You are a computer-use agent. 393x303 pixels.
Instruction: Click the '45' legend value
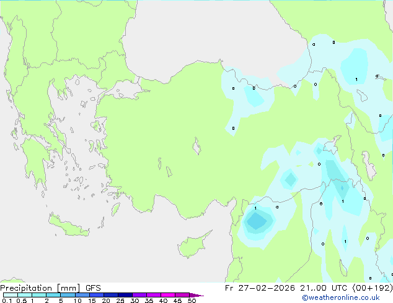pyautogui.click(x=177, y=301)
